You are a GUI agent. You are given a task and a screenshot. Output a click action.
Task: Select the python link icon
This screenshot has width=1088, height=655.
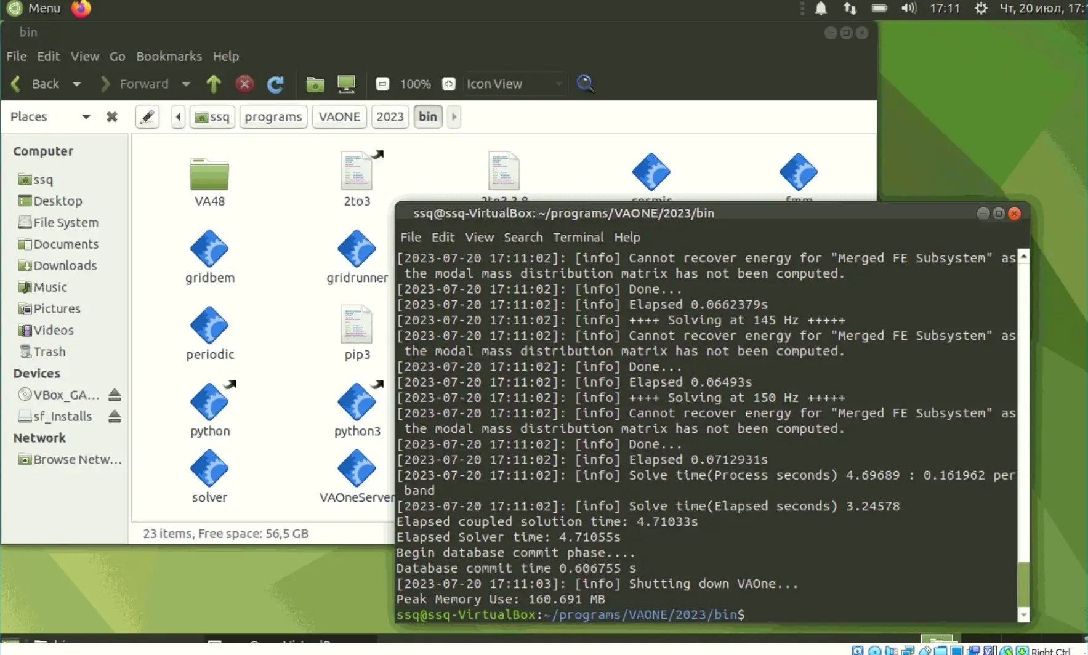(209, 402)
